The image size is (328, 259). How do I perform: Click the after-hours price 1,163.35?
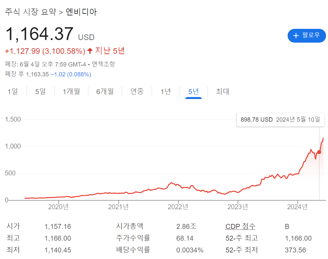pyautogui.click(x=37, y=74)
